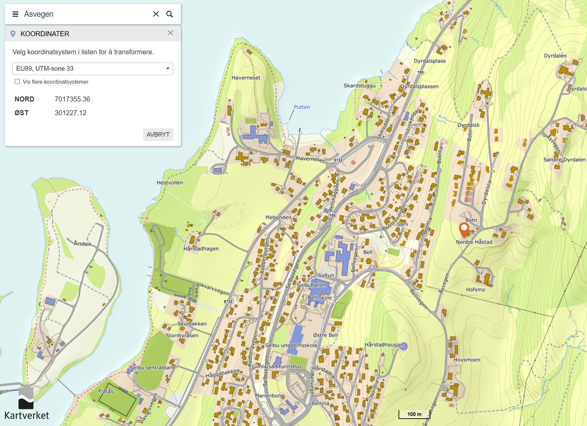Click the Putten place name link
The width and height of the screenshot is (587, 426).
(302, 107)
